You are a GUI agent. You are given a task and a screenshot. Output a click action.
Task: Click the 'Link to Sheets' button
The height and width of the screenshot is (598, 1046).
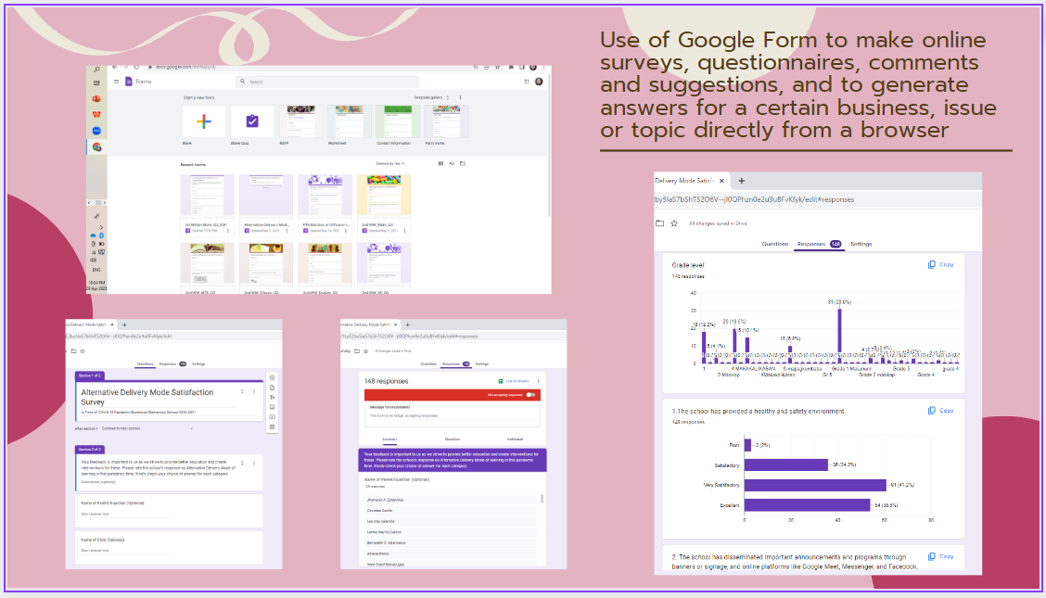tap(515, 381)
